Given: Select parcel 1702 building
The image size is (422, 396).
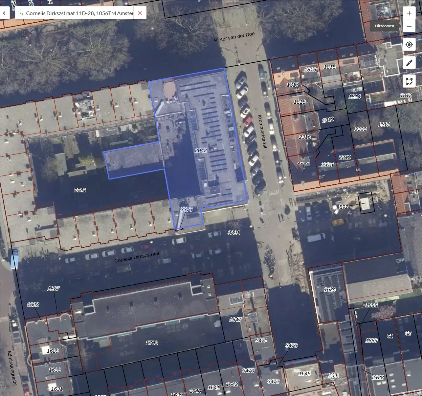Looking at the screenshot, I should 152,343.
